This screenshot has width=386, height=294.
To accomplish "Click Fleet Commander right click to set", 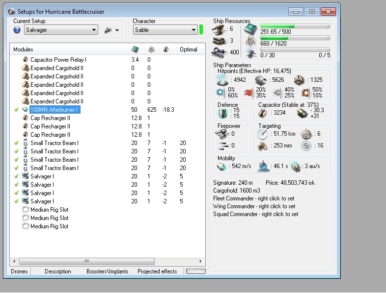I will click(x=253, y=198).
